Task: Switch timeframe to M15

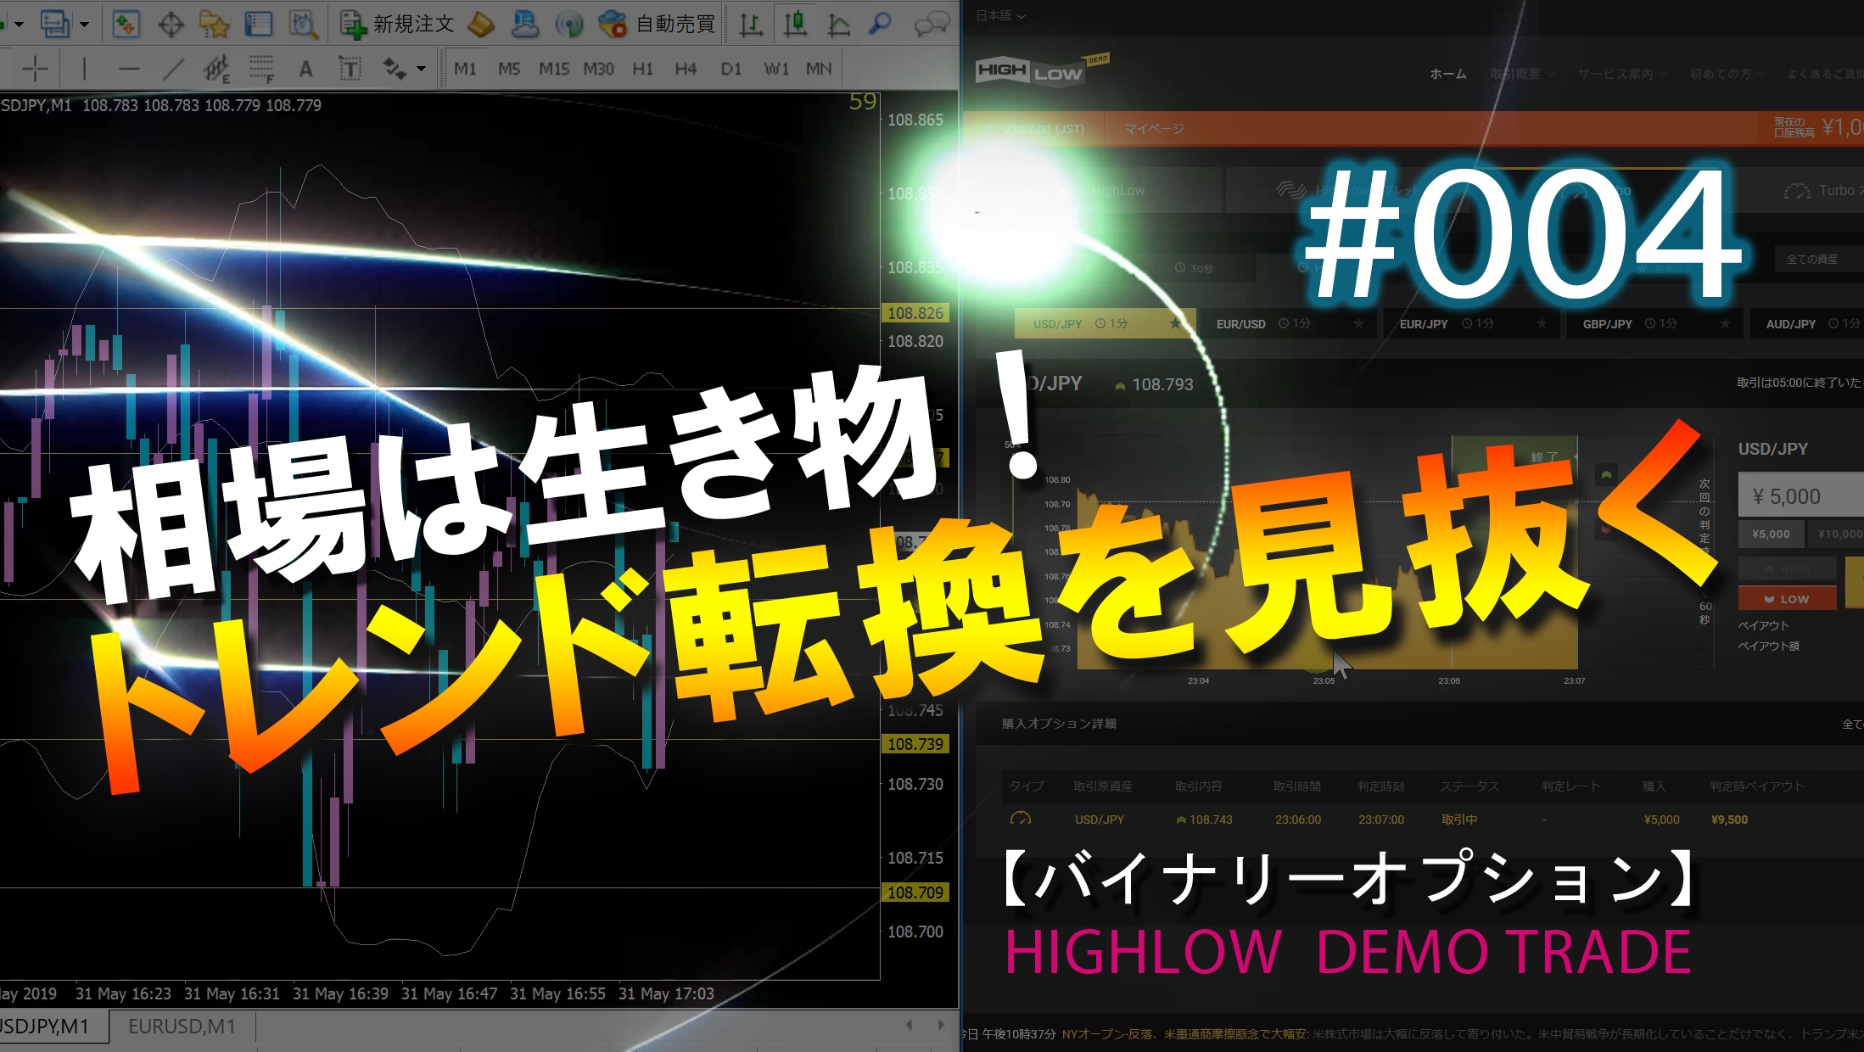Action: [x=554, y=69]
